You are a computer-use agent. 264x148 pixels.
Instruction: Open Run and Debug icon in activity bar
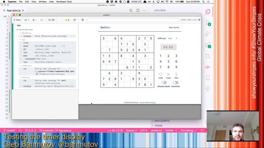coord(208,34)
